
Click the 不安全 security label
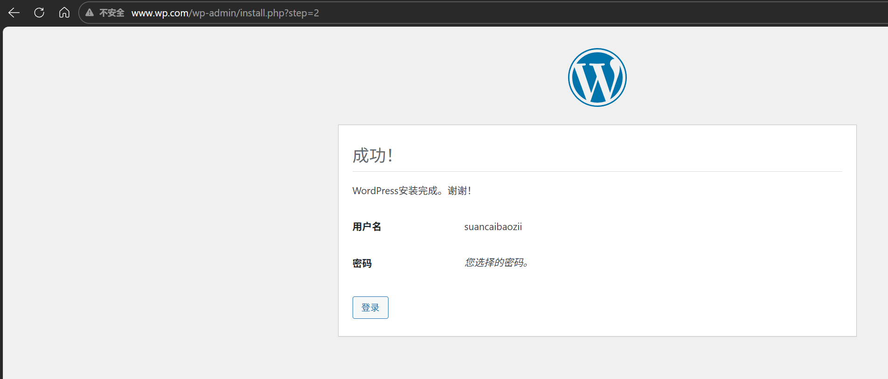(x=111, y=13)
